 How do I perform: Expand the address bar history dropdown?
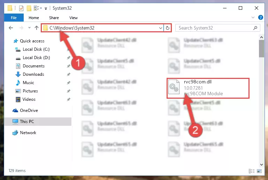pyautogui.click(x=161, y=28)
